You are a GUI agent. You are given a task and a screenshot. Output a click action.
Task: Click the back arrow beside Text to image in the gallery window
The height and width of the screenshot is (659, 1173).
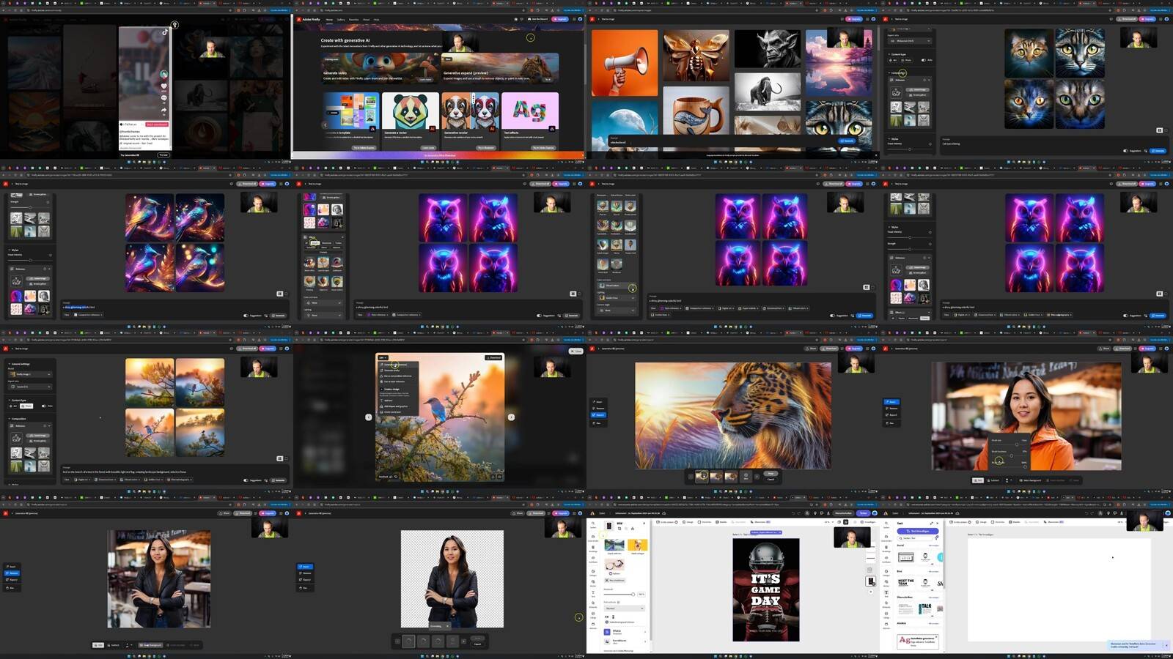tap(598, 19)
